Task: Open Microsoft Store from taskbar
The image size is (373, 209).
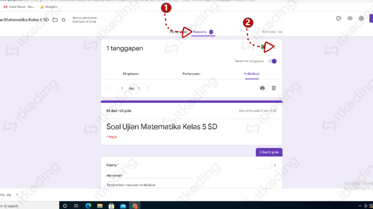Action: [111, 206]
